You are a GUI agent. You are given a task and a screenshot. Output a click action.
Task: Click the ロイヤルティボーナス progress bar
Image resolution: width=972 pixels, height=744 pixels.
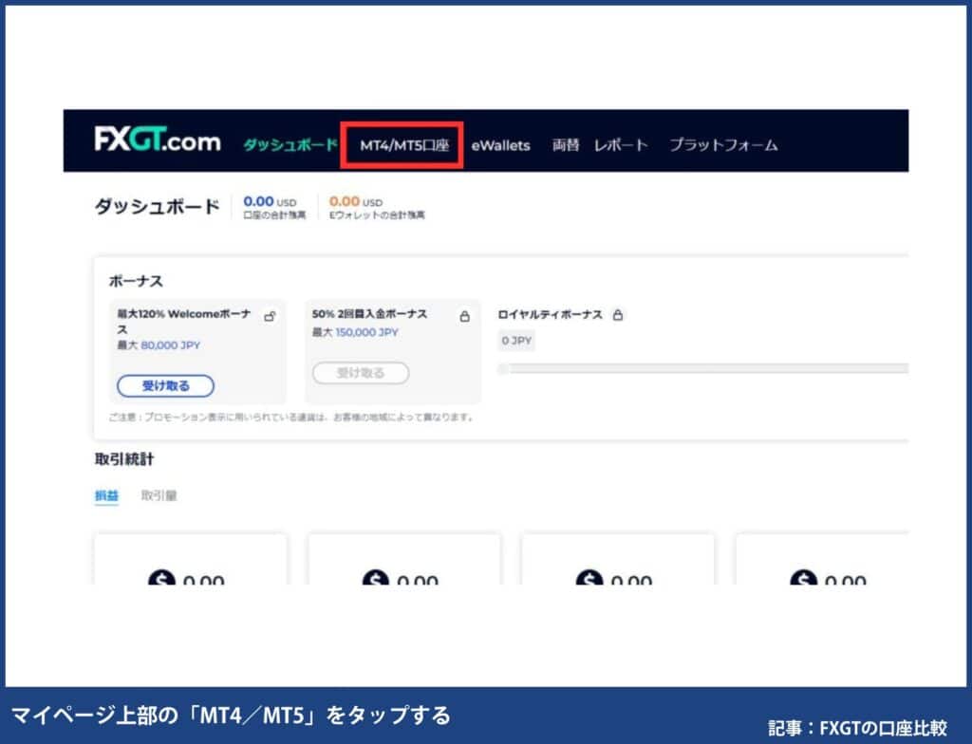click(x=703, y=369)
